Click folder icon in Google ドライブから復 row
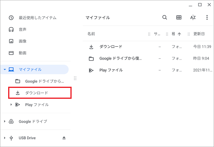214x147 pixels. pyautogui.click(x=91, y=58)
